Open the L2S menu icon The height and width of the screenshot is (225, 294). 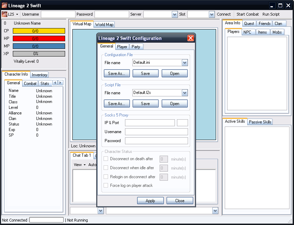point(5,14)
